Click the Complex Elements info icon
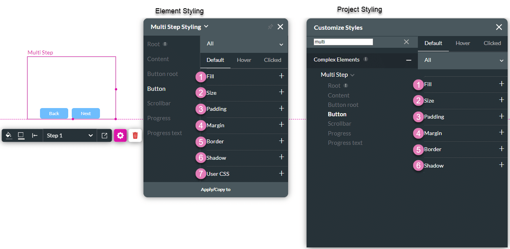This screenshot has width=510, height=249. (365, 60)
